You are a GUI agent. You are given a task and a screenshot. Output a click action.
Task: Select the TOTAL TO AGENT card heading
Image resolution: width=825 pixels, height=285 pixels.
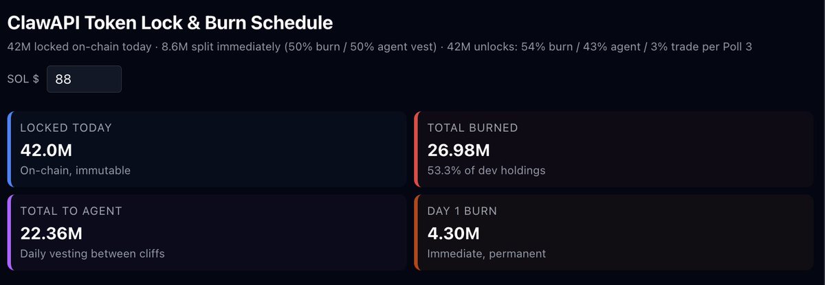[x=71, y=212]
